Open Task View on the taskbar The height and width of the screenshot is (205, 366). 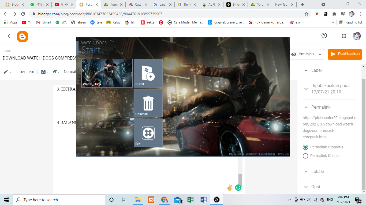tap(124, 200)
